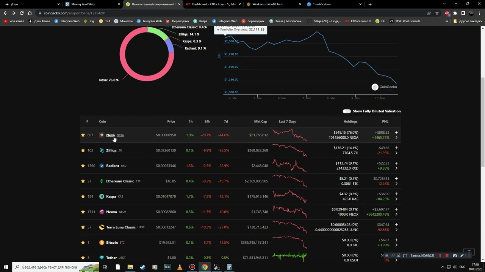The width and height of the screenshot is (485, 272).
Task: Add an Ethereum Classic transaction via plus
Action: 396,178
